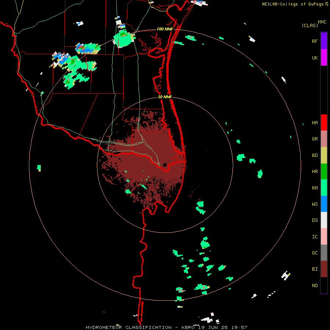This screenshot has width=330, height=330.
Task: Click the HHC legend title
Action: pos(322,22)
